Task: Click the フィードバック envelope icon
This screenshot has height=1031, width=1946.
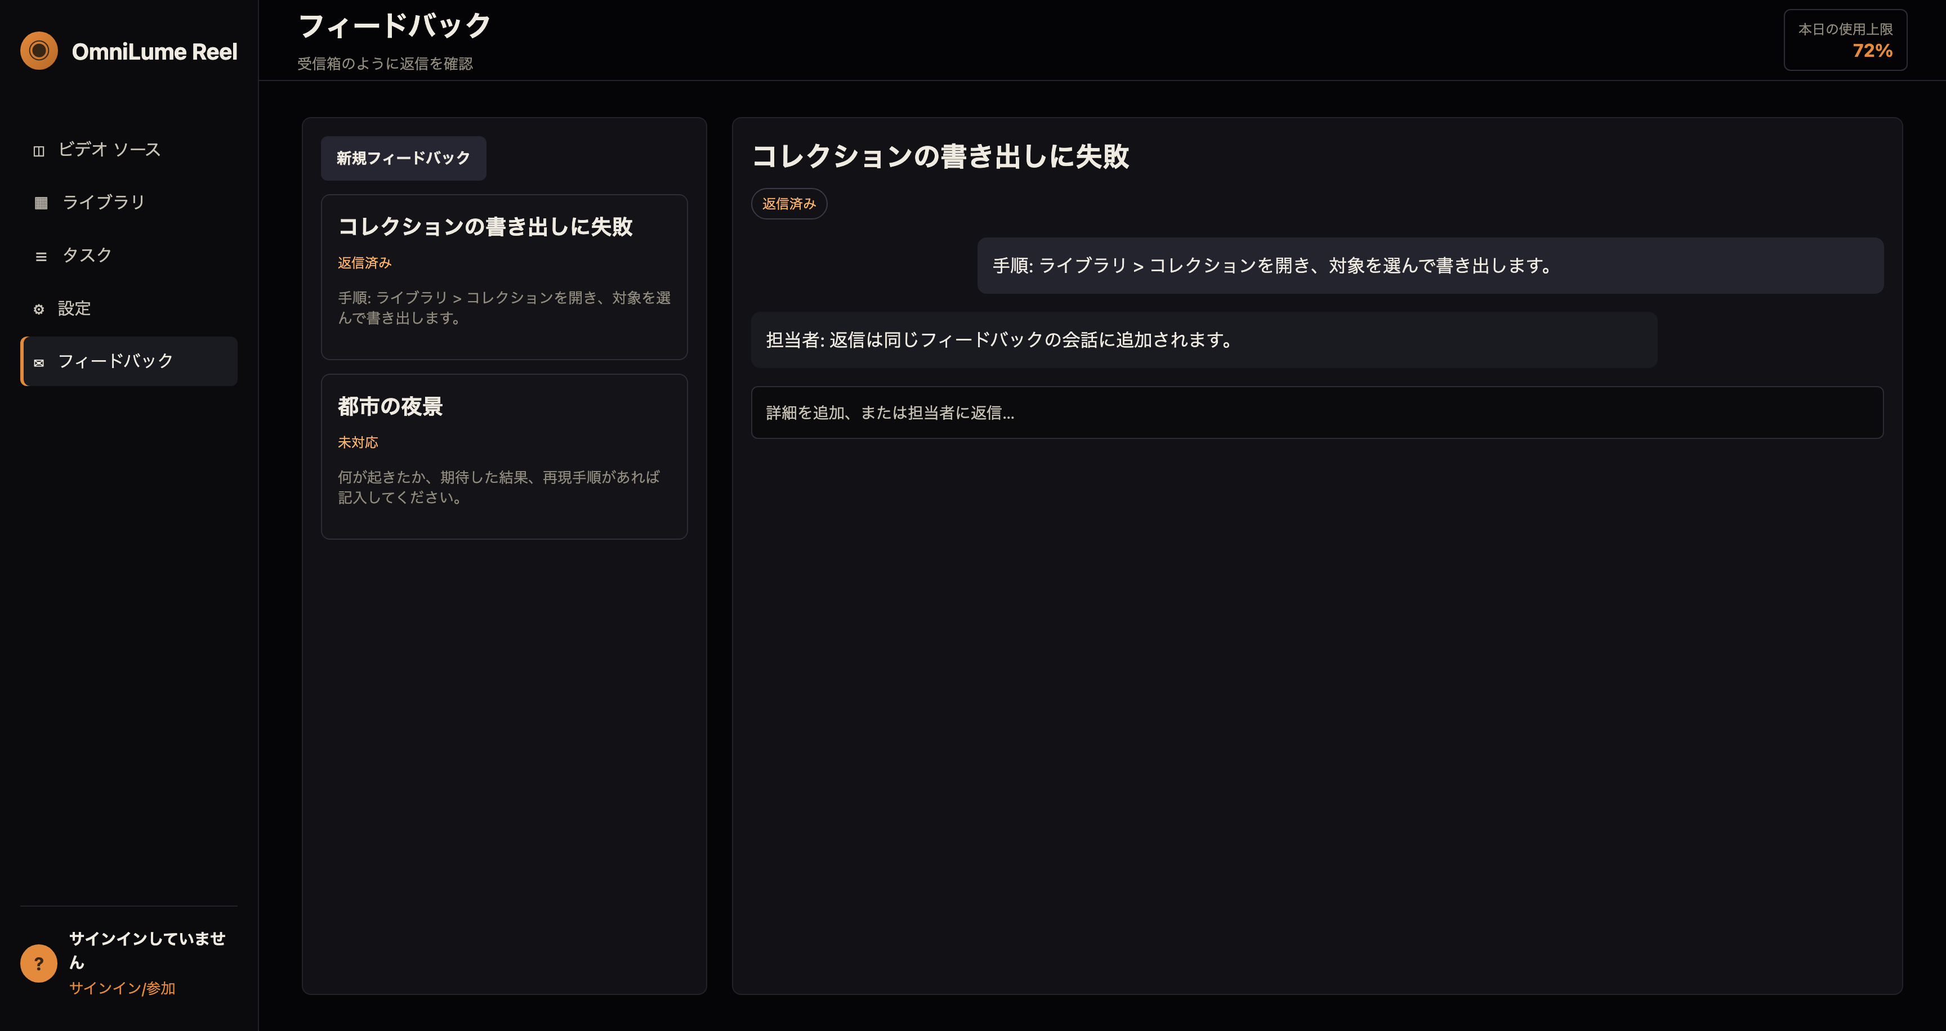Action: (38, 363)
